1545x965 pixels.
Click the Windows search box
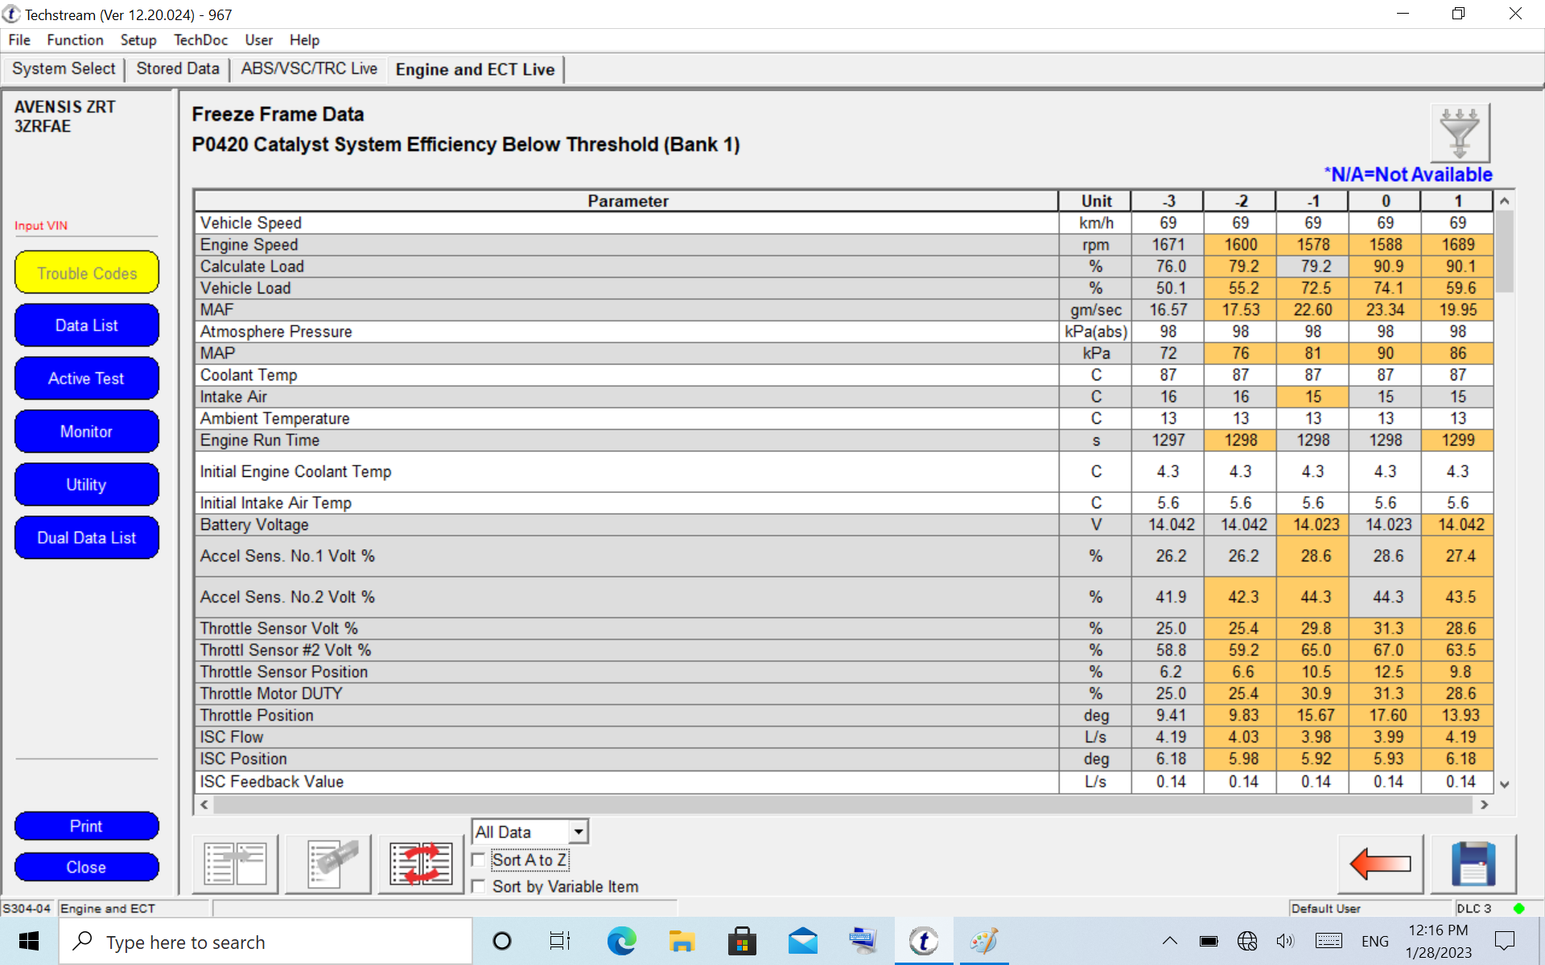266,942
